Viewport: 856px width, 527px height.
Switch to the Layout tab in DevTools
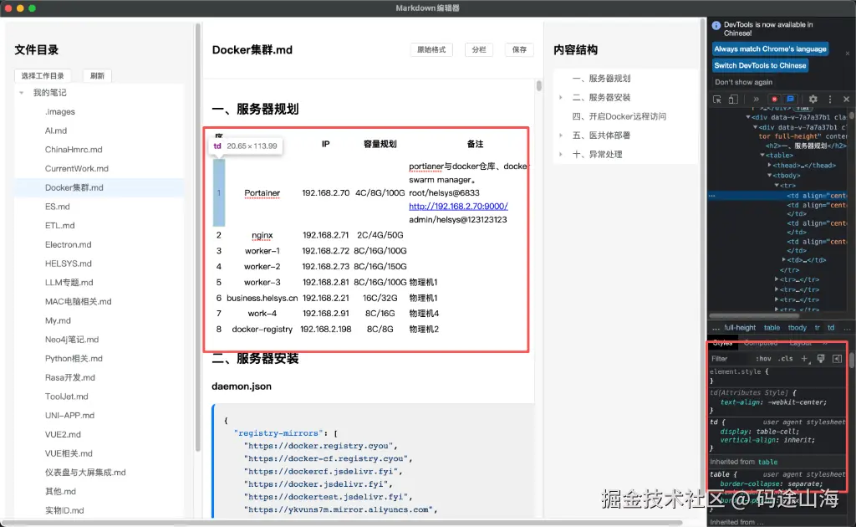(800, 343)
